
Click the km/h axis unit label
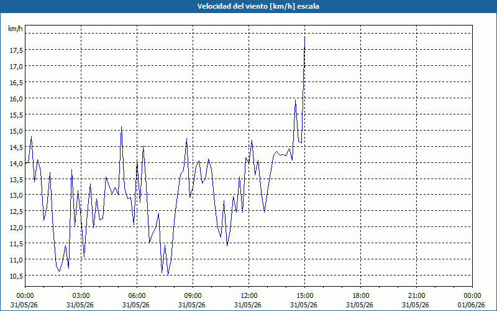pyautogui.click(x=15, y=29)
